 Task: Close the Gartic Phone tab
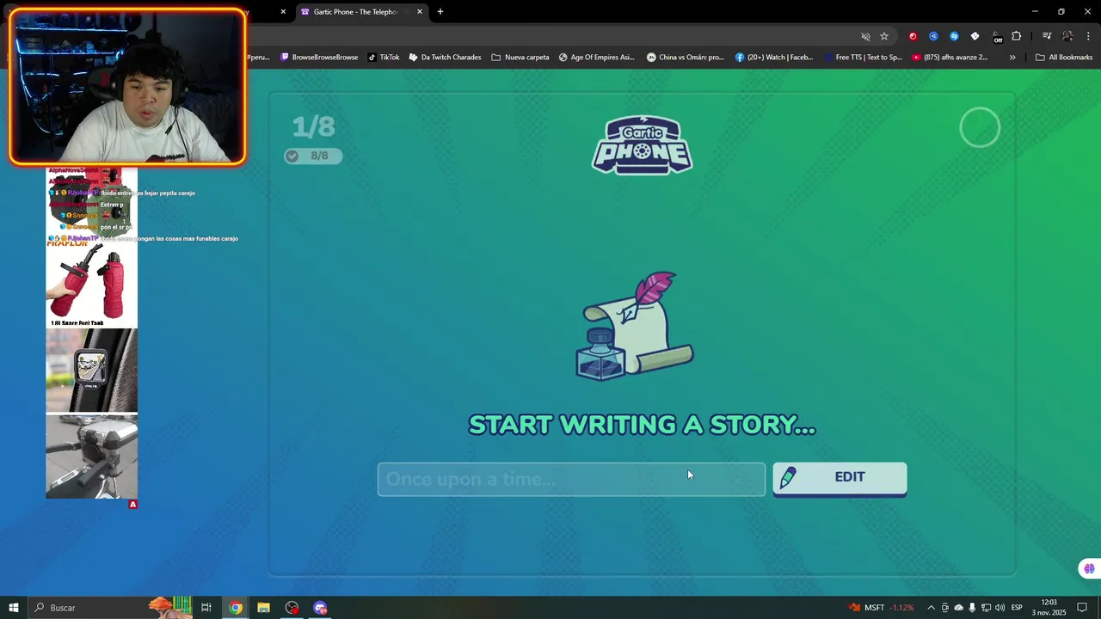[x=420, y=12]
